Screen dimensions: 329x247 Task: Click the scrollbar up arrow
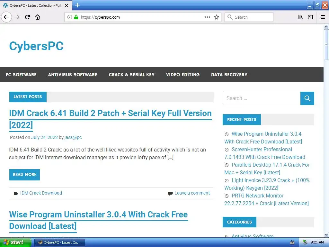click(x=326, y=27)
